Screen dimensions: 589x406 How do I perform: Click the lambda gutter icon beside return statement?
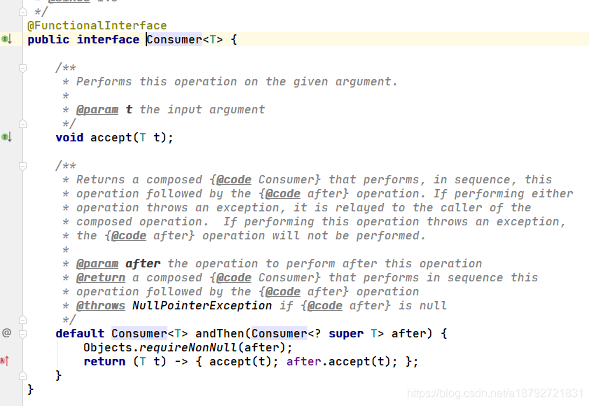tap(5, 361)
